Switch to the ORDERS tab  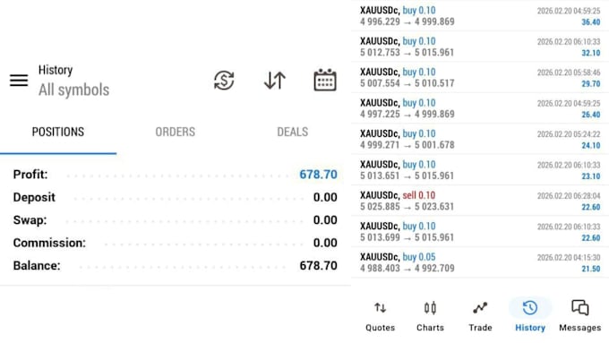pos(176,132)
